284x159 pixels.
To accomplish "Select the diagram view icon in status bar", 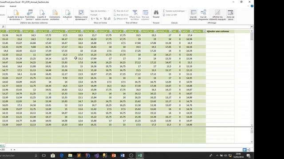I will (x=248, y=150).
